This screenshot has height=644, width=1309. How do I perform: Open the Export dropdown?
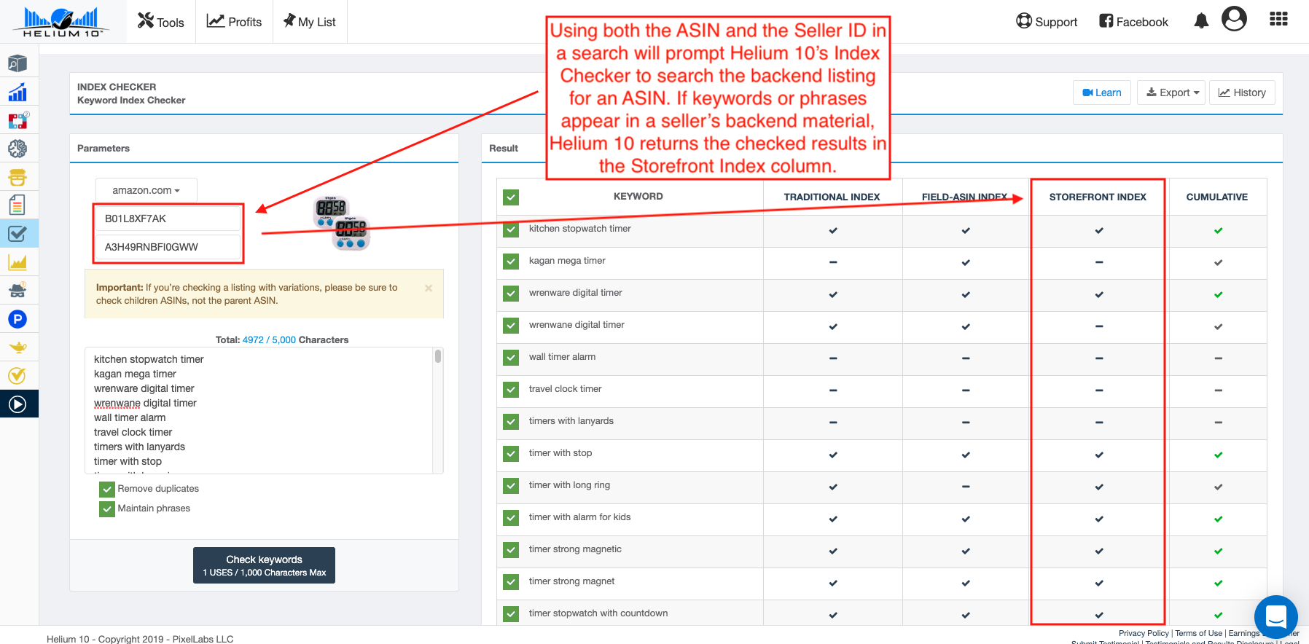(1171, 93)
